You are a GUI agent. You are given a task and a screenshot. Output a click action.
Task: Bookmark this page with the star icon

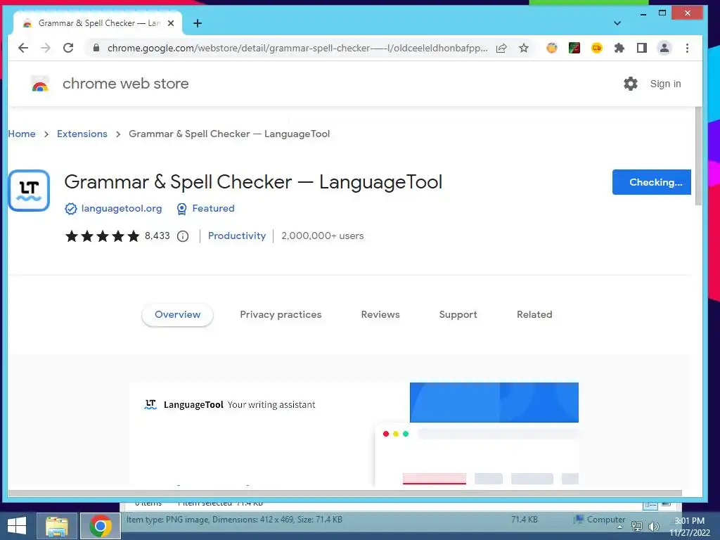click(x=524, y=48)
